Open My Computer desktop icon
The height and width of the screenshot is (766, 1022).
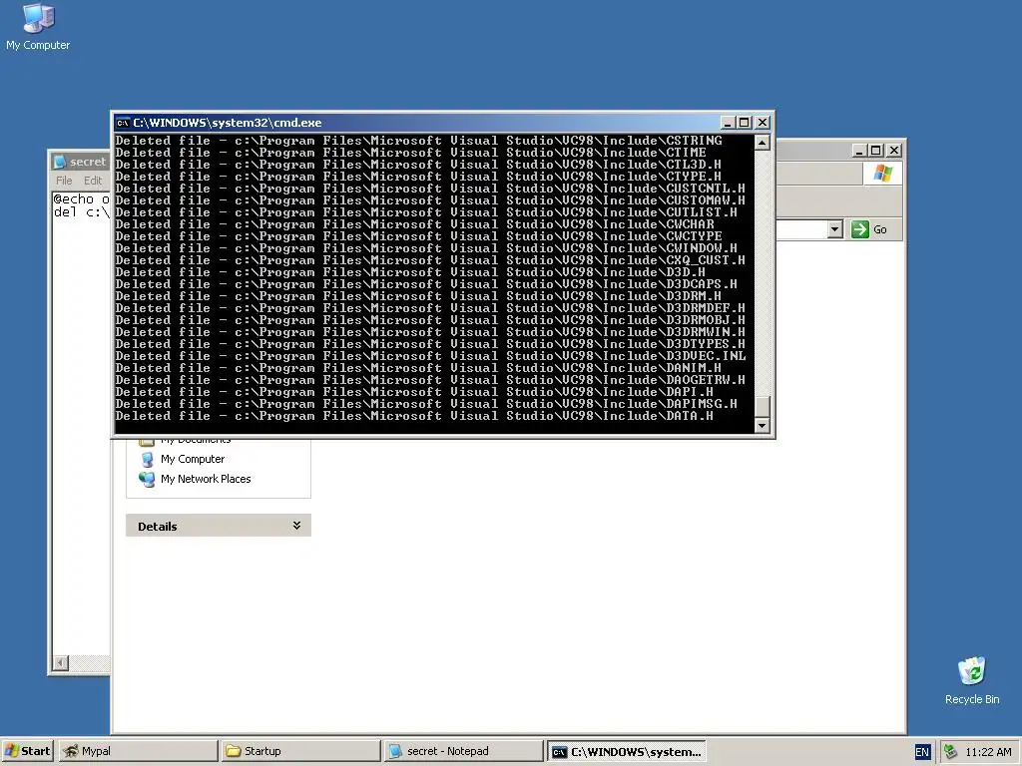(x=38, y=27)
